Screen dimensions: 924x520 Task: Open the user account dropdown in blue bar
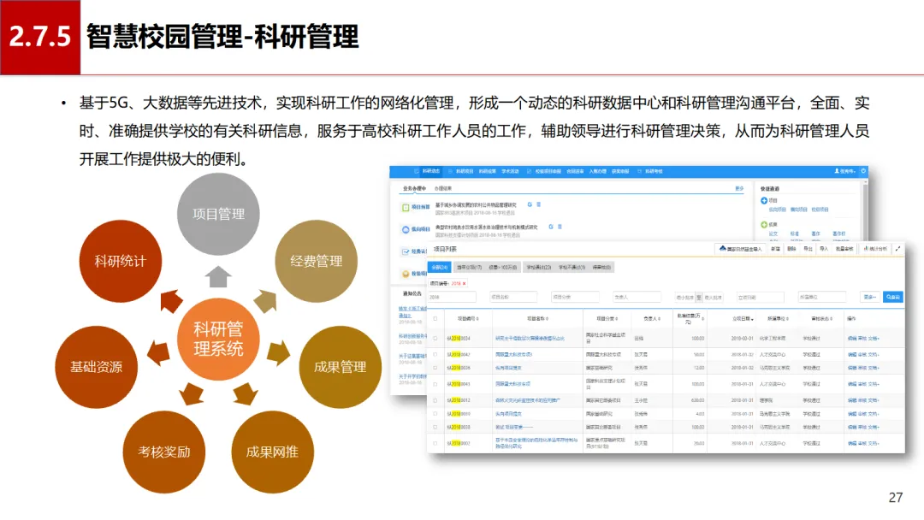845,171
